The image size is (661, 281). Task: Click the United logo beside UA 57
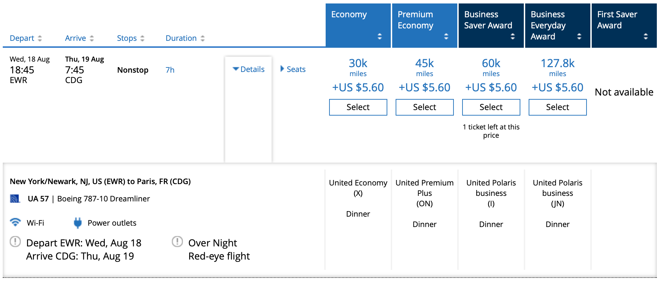coord(15,198)
